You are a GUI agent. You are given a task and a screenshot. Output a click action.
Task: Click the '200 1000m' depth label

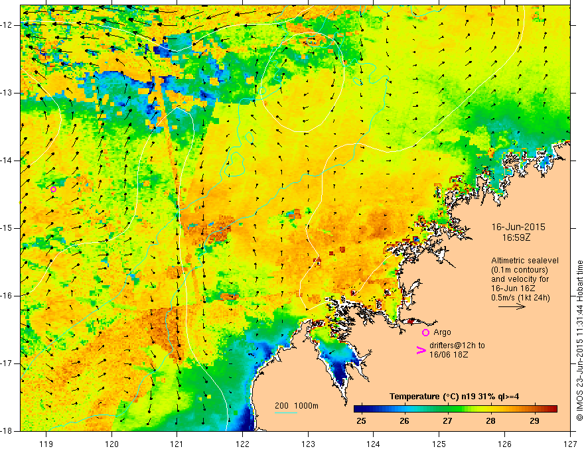click(x=297, y=406)
